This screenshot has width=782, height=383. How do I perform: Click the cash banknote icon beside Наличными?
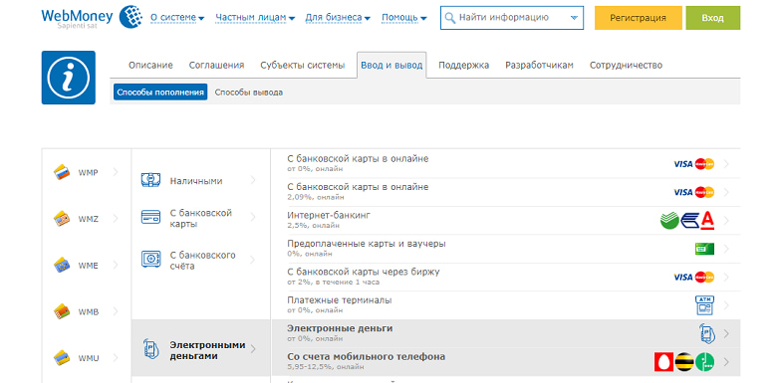tap(150, 180)
